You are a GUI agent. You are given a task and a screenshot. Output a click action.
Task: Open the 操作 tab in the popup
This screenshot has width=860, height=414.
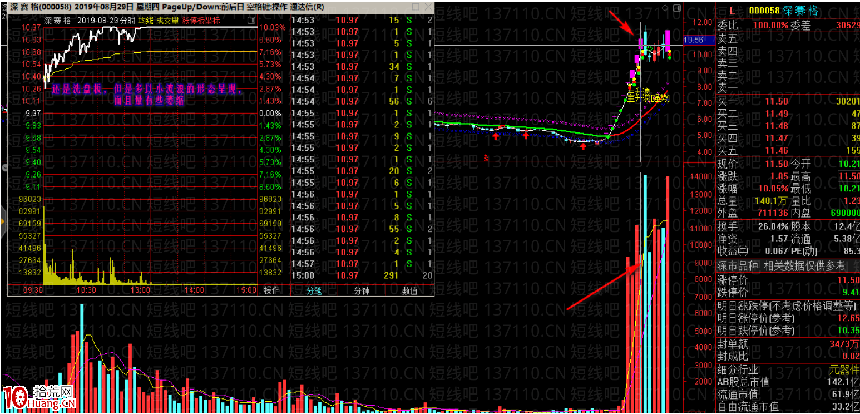coord(271,290)
